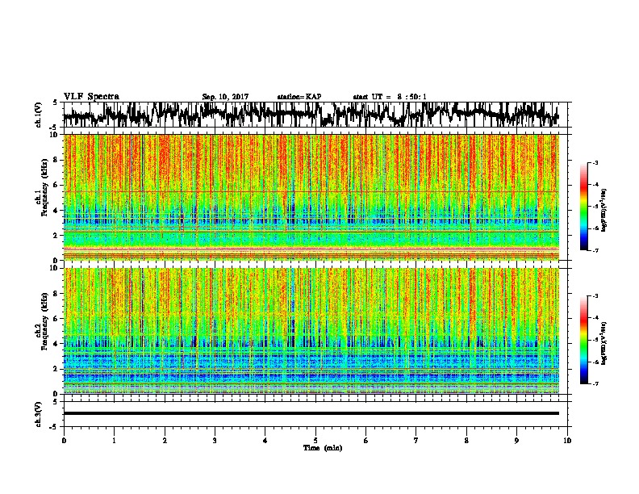The width and height of the screenshot is (639, 494).
Task: Click the "ch.1(V)" waveform axis label
Action: point(39,115)
